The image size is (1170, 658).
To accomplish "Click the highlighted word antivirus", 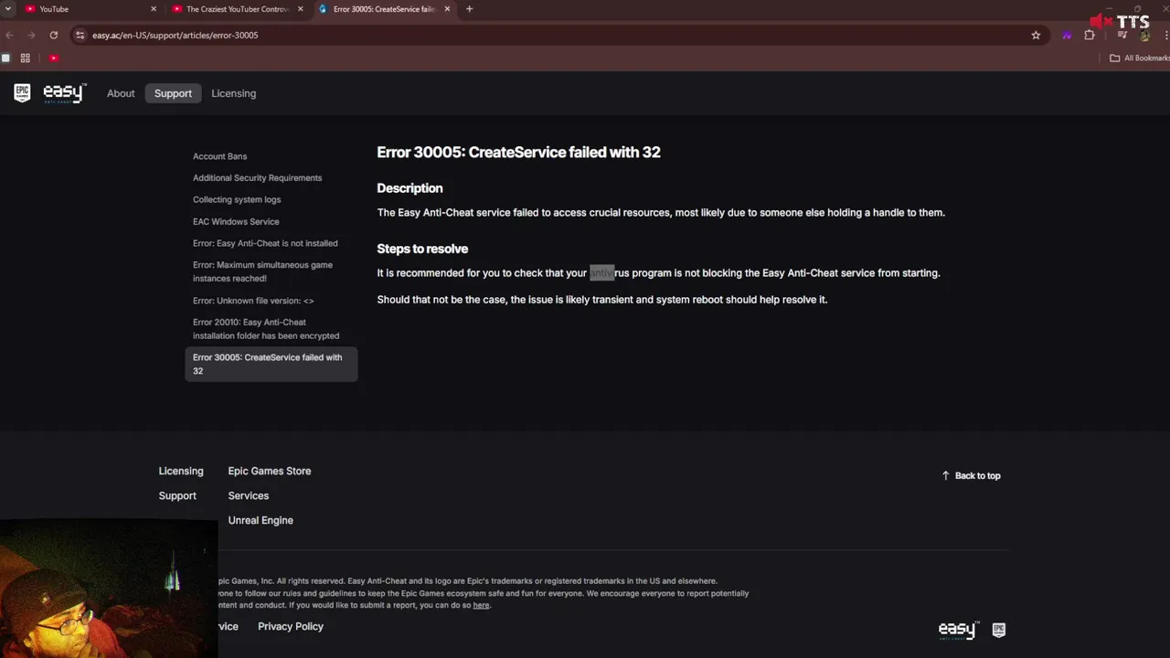I will click(x=610, y=272).
